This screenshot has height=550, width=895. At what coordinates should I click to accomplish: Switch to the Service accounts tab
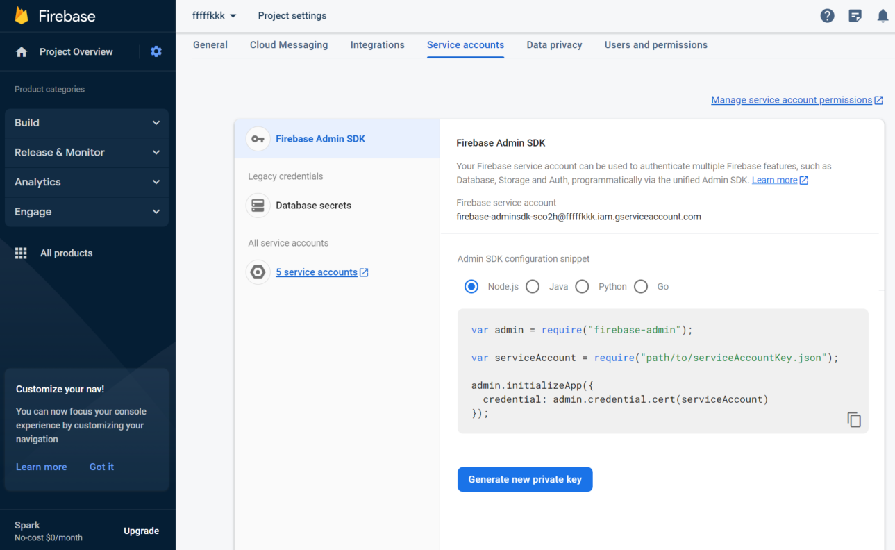click(465, 44)
